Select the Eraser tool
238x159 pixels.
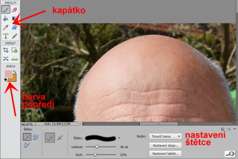tap(15, 10)
